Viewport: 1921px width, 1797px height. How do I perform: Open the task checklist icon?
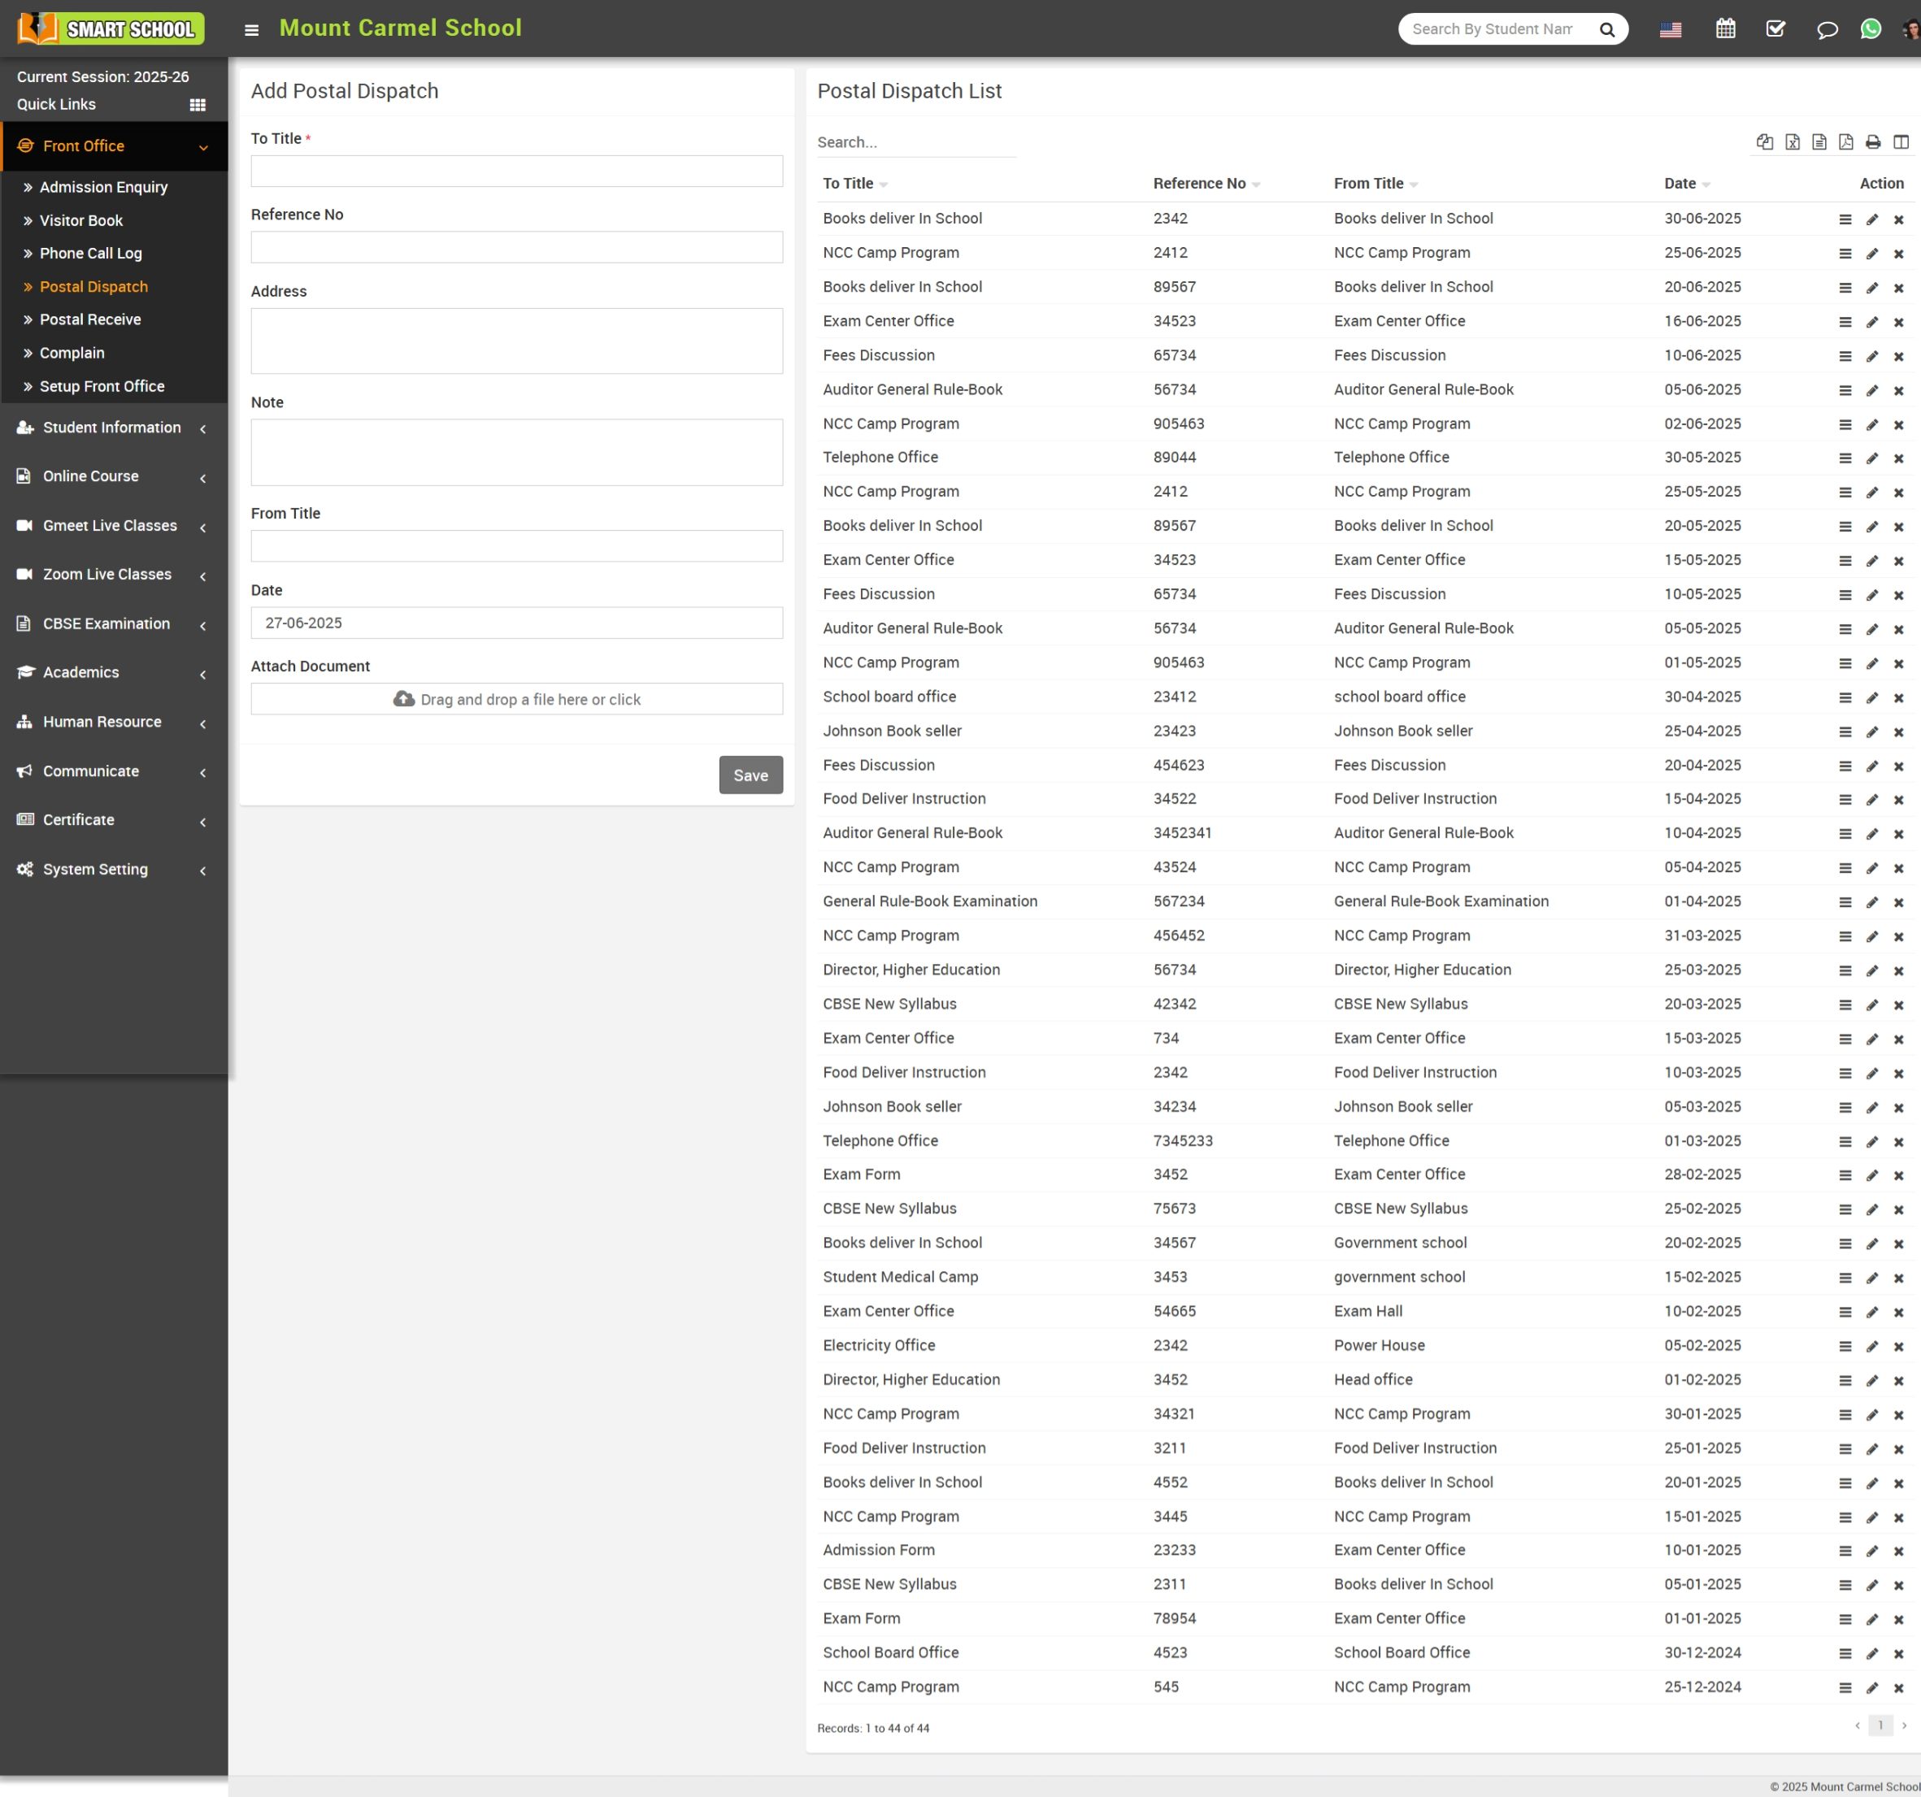1775,29
